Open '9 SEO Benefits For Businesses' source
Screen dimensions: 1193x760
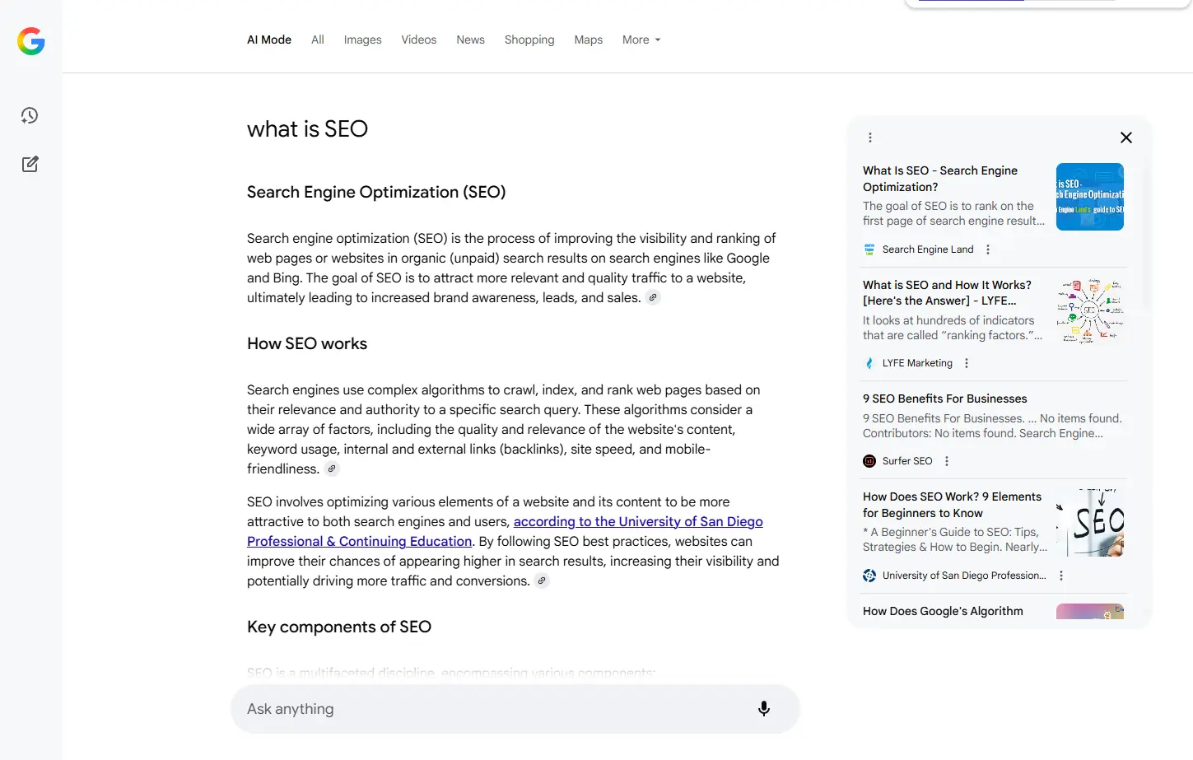945,399
